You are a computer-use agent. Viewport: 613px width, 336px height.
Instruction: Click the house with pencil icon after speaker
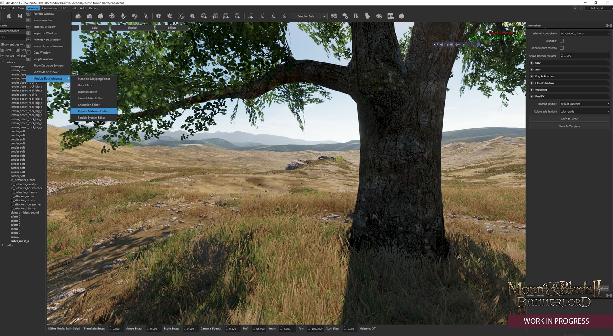[402, 16]
